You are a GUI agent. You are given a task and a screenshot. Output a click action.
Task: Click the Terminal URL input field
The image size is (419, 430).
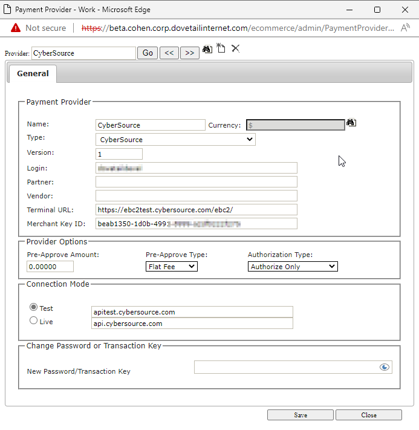coord(197,210)
